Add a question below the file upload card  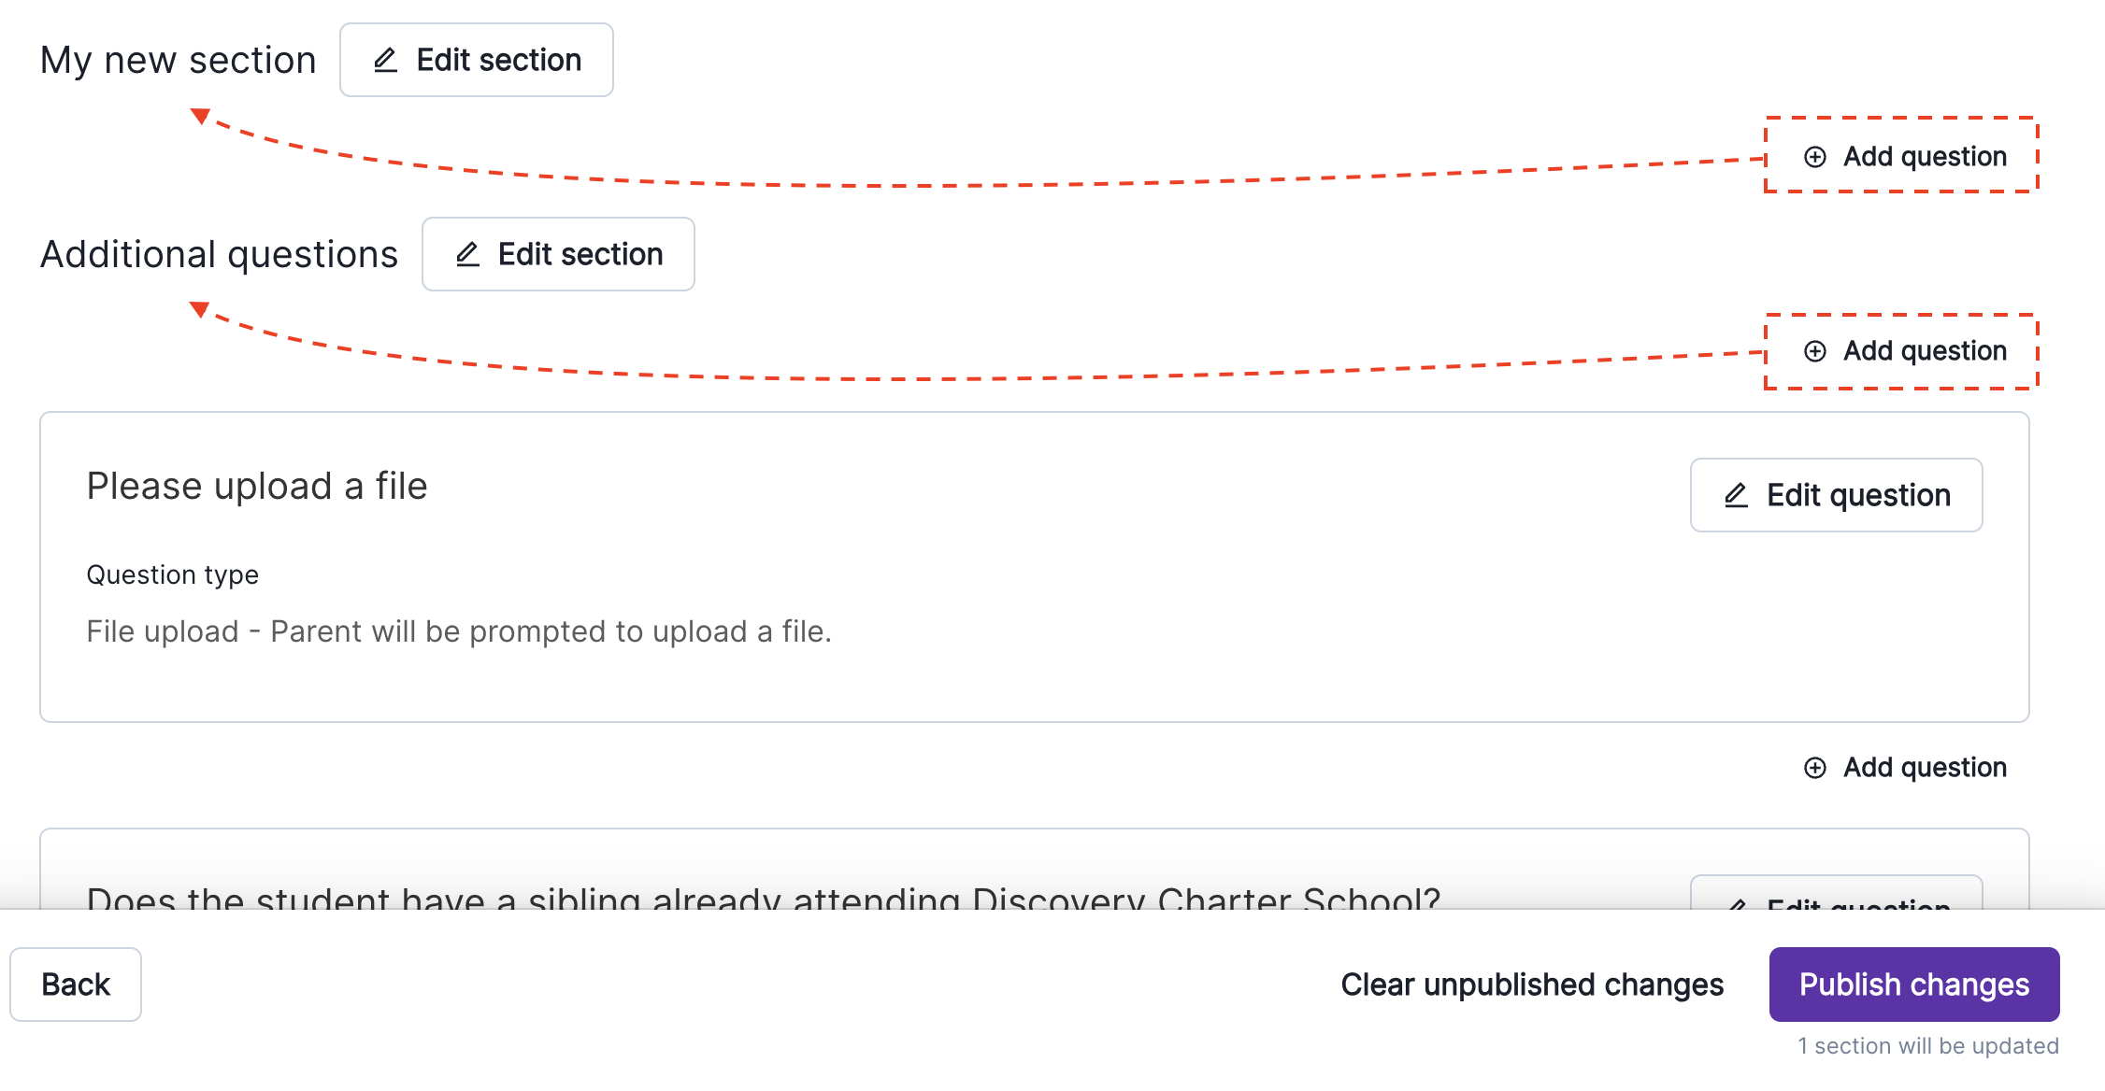[x=1903, y=767]
